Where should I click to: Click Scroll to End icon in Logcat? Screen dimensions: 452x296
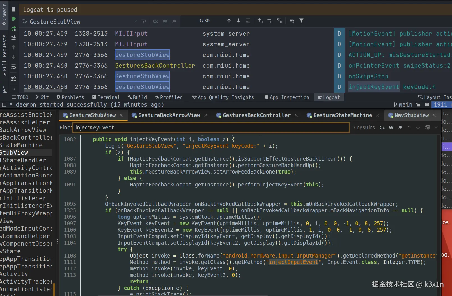click(x=13, y=38)
